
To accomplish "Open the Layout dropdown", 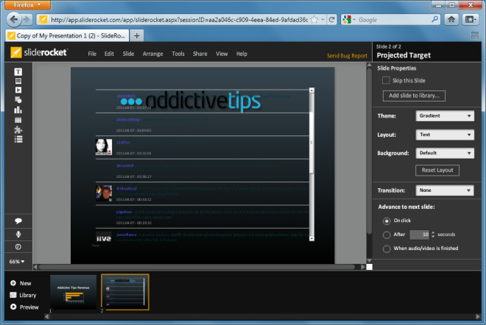I will pos(445,135).
